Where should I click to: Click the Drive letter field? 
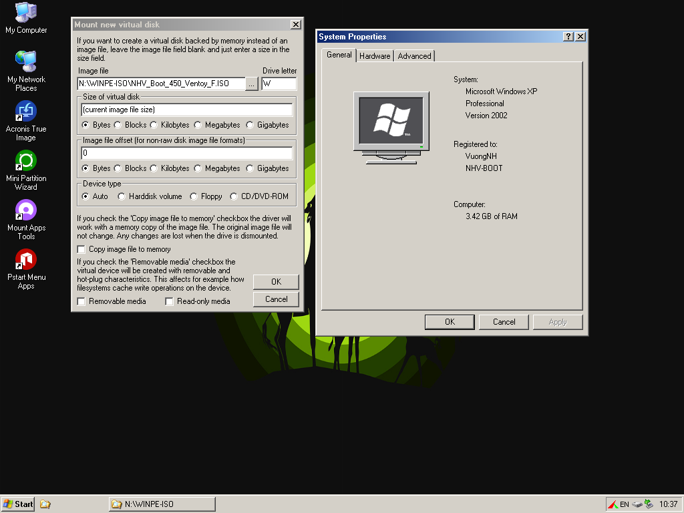(x=279, y=83)
